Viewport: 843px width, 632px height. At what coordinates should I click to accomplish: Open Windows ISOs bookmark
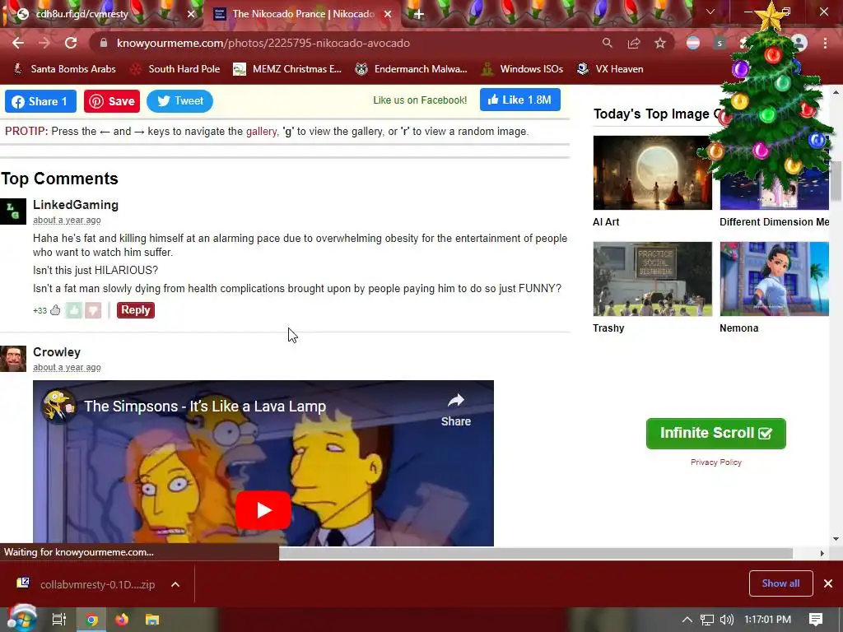click(x=522, y=69)
